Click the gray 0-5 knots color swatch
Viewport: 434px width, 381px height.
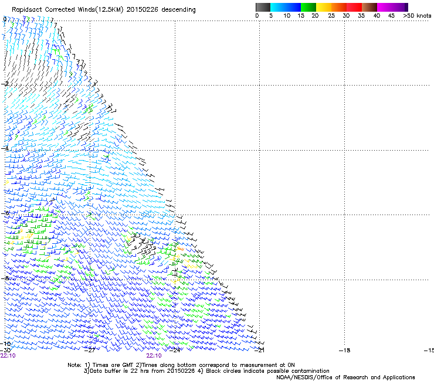[263, 7]
